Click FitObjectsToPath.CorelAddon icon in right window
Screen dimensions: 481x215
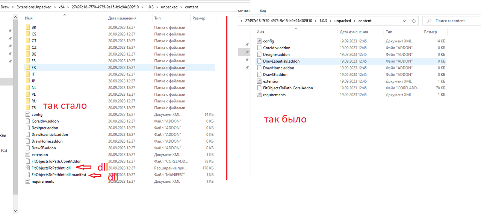click(x=259, y=88)
